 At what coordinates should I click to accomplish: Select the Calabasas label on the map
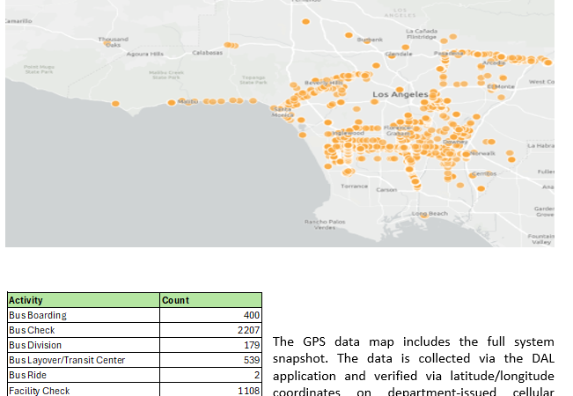click(x=207, y=53)
